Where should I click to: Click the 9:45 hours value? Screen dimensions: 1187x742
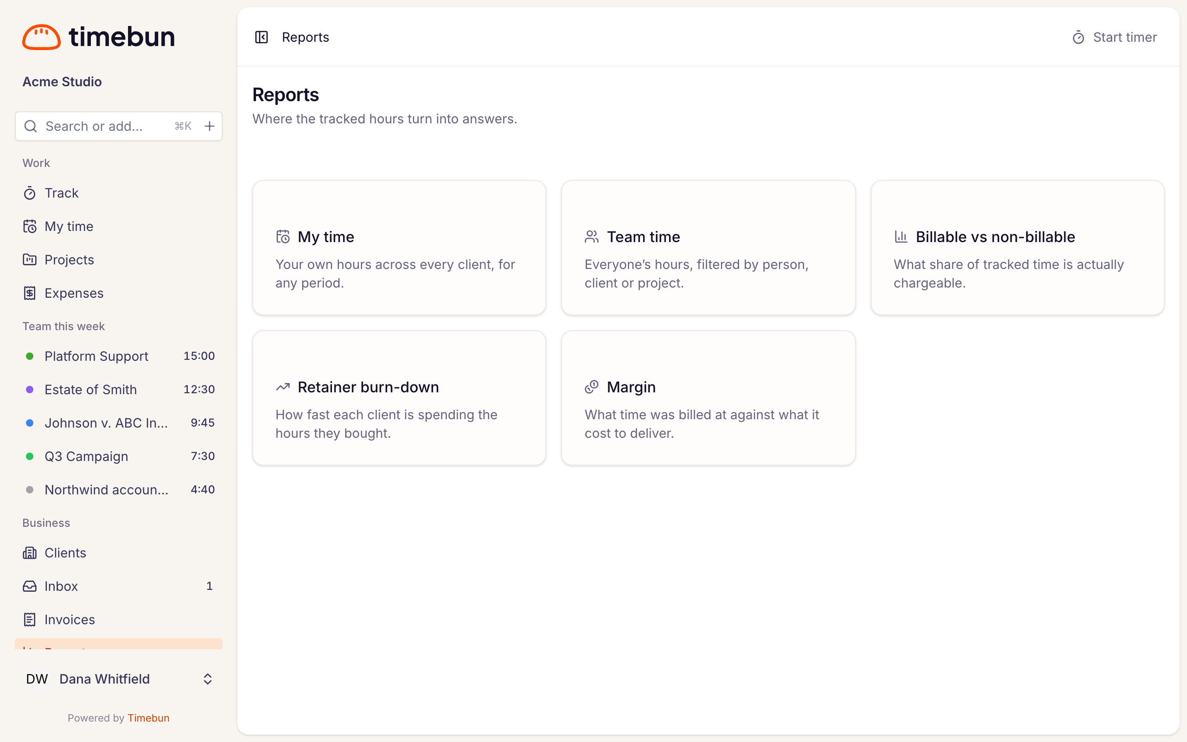[x=203, y=422]
